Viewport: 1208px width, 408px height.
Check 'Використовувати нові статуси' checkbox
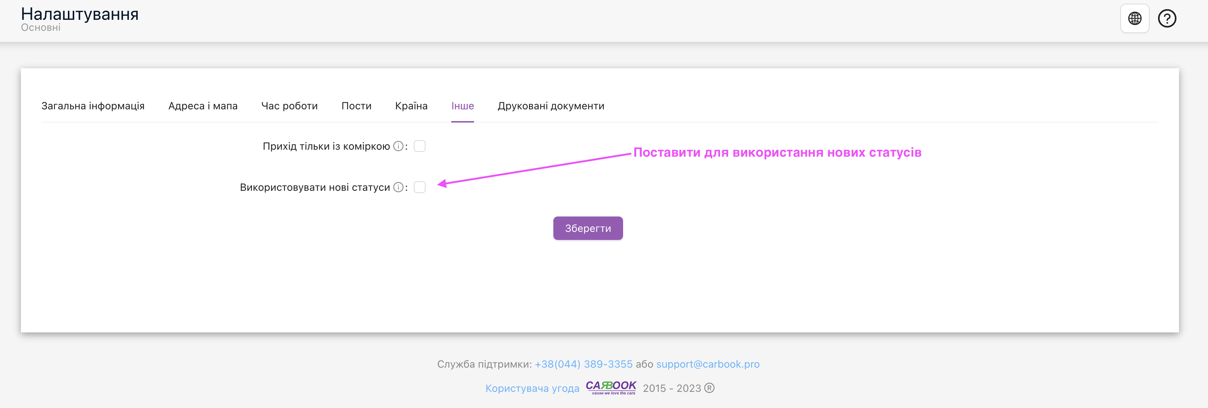[420, 187]
